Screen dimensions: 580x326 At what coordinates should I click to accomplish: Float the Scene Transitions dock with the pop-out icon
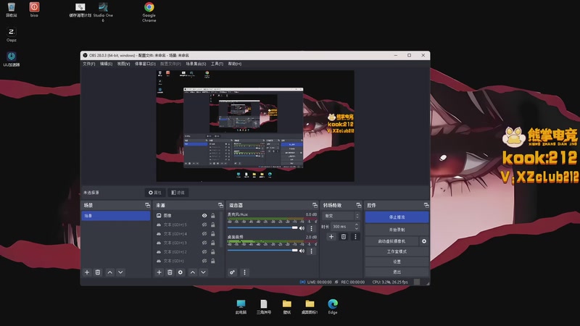coord(358,205)
